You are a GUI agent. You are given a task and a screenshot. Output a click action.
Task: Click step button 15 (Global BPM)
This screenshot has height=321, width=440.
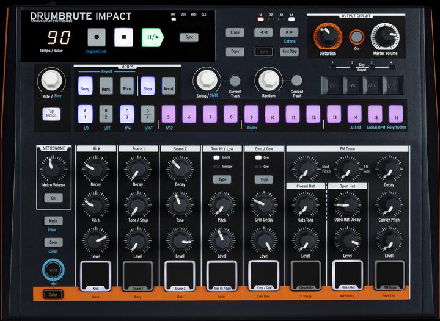pos(375,114)
